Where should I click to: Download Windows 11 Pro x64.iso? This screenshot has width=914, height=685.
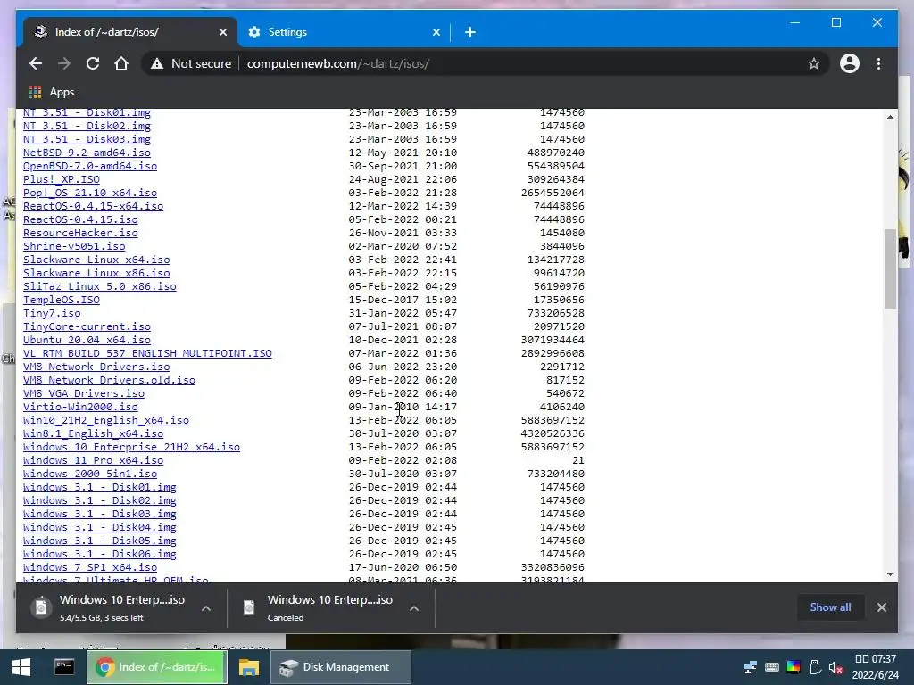(93, 461)
